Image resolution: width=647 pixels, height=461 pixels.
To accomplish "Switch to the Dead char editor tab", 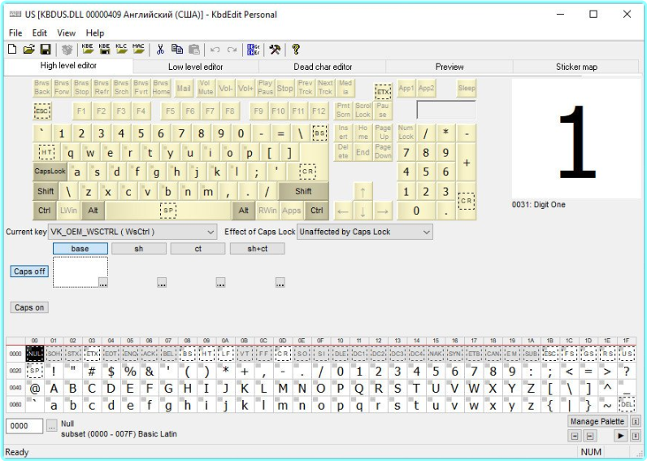I will [323, 67].
